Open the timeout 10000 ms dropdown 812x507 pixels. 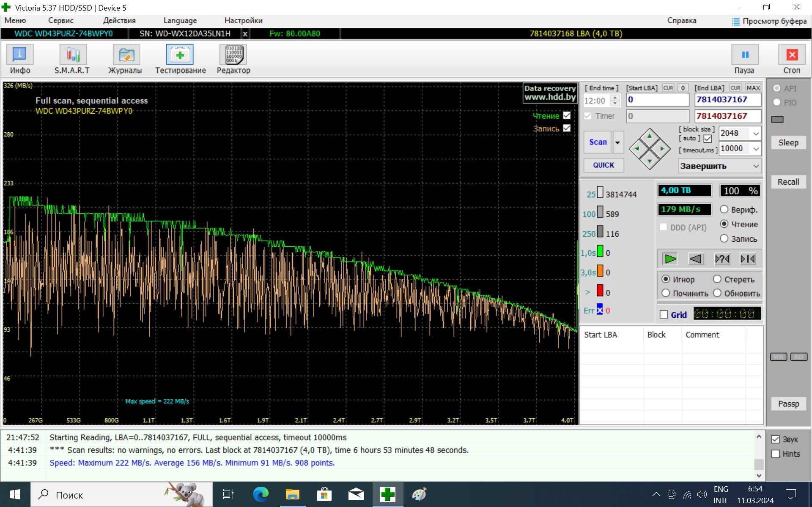755,149
